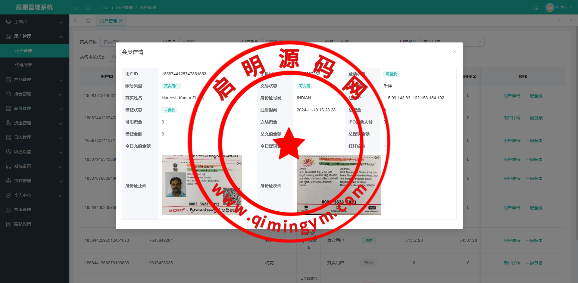Open the tab options dropdown chevron
Viewport: 578px width, 283px height.
tap(571, 20)
